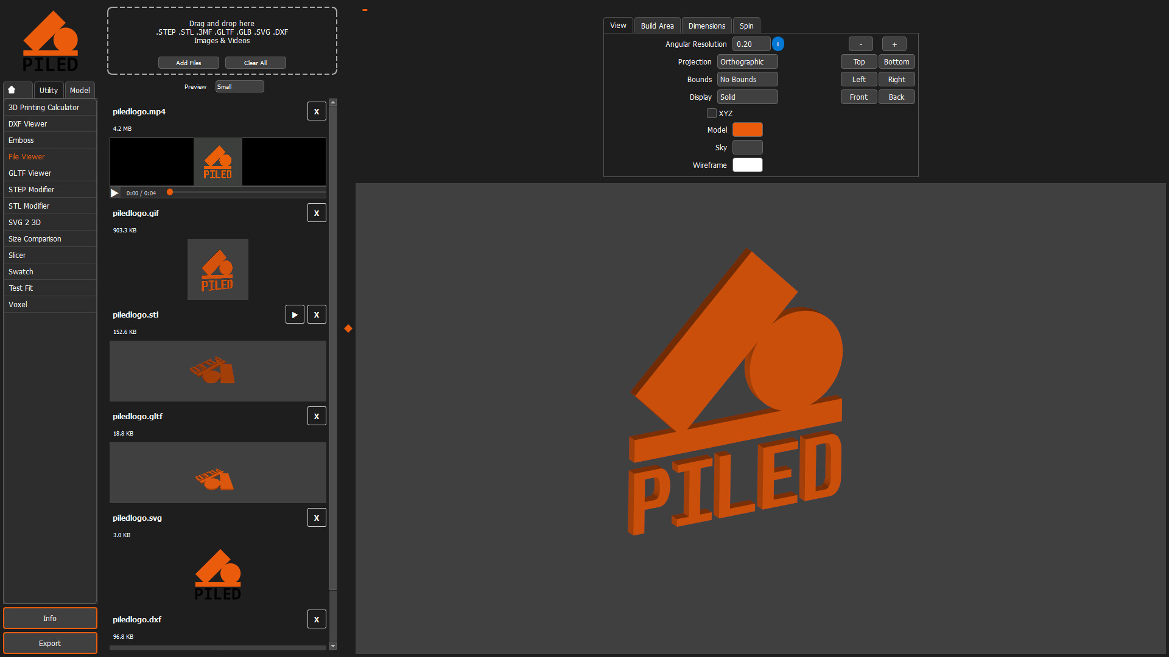Click the PILED logo in the corner
This screenshot has width=1169, height=657.
[x=51, y=40]
